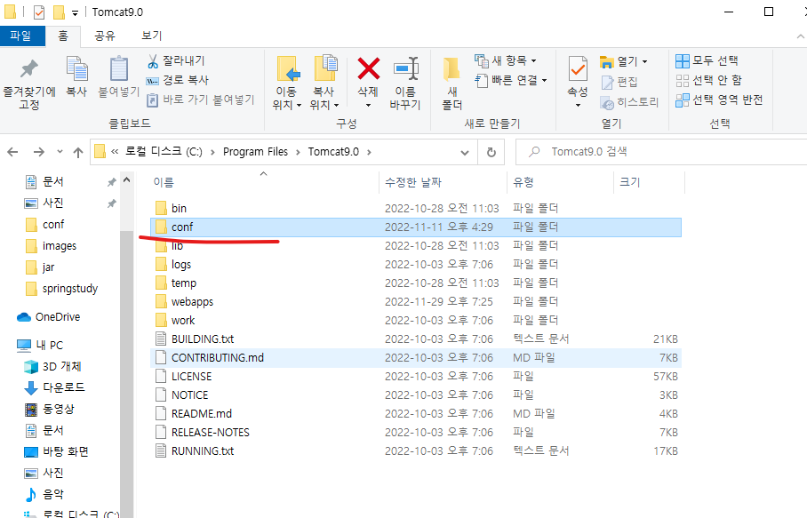Click Invert selection (선택 영역 반전)
807x518 pixels.
(719, 100)
